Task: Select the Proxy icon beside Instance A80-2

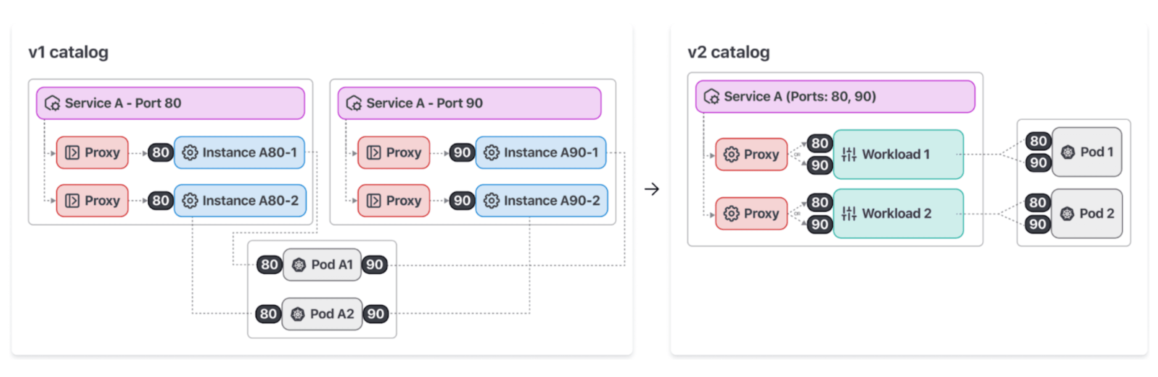Action: pos(72,201)
